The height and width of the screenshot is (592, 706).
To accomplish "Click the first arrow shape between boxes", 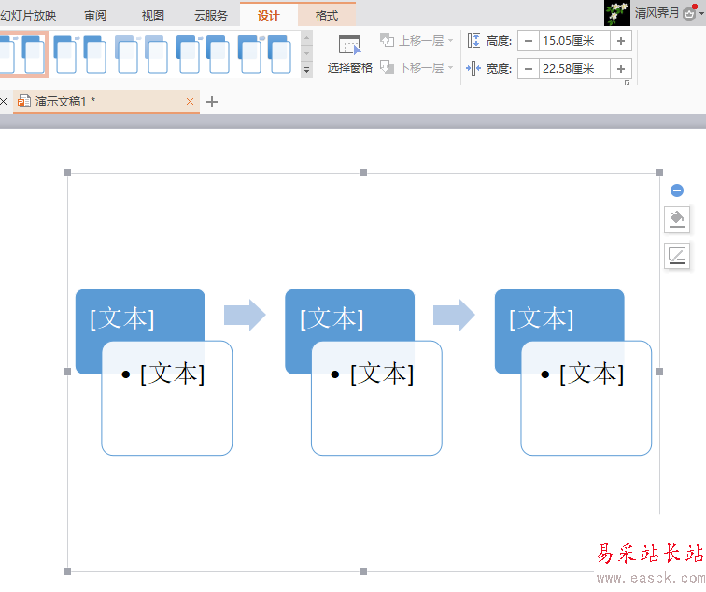I will click(245, 315).
